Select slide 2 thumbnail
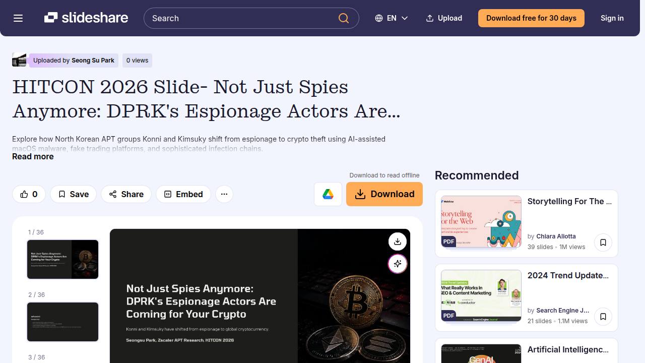The height and width of the screenshot is (363, 645). (x=63, y=322)
